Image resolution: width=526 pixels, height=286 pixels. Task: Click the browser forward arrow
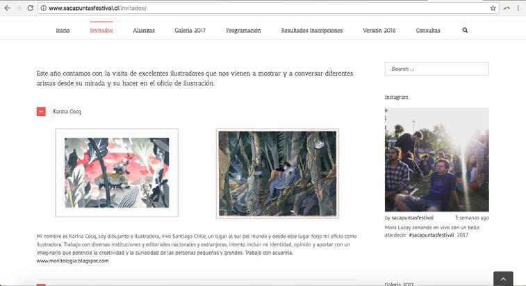tap(19, 8)
